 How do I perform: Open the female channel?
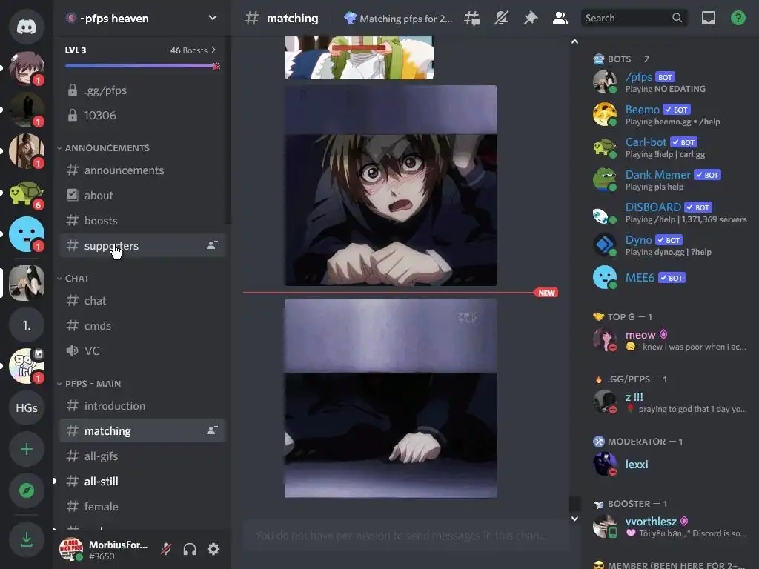tap(142, 507)
